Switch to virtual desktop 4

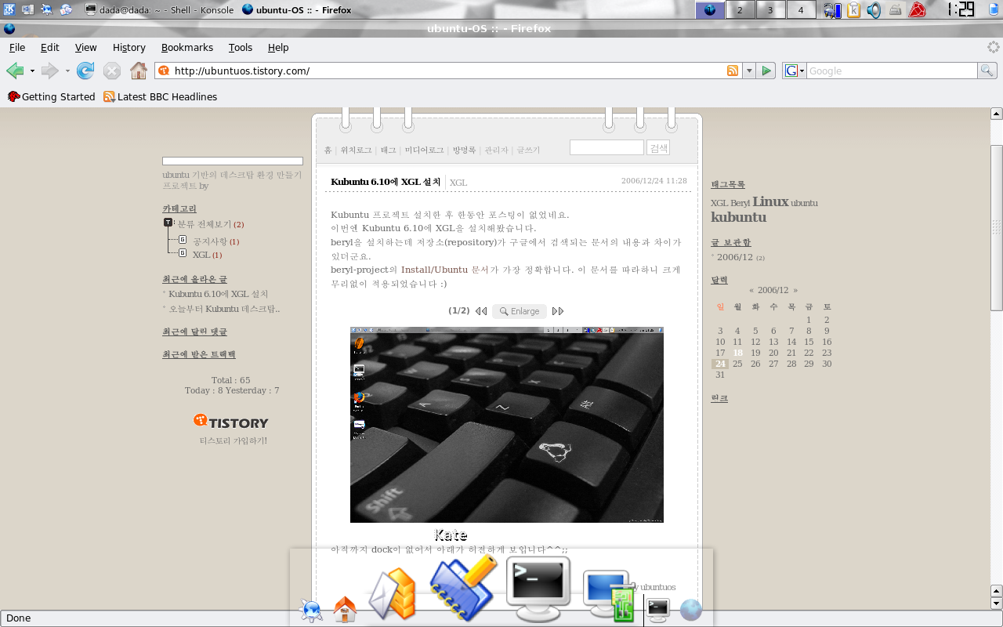801,9
